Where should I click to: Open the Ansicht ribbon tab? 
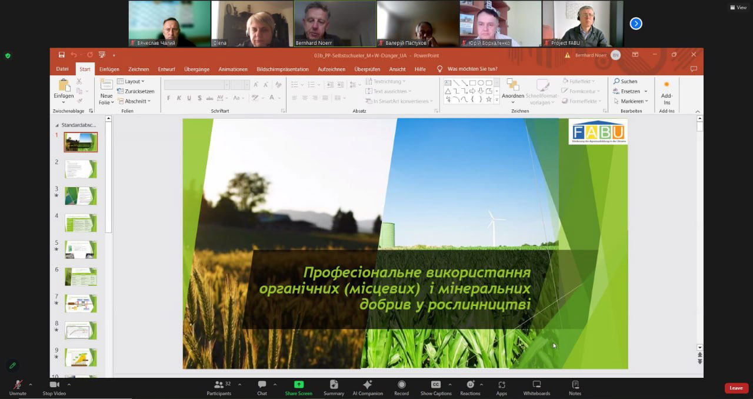[397, 69]
